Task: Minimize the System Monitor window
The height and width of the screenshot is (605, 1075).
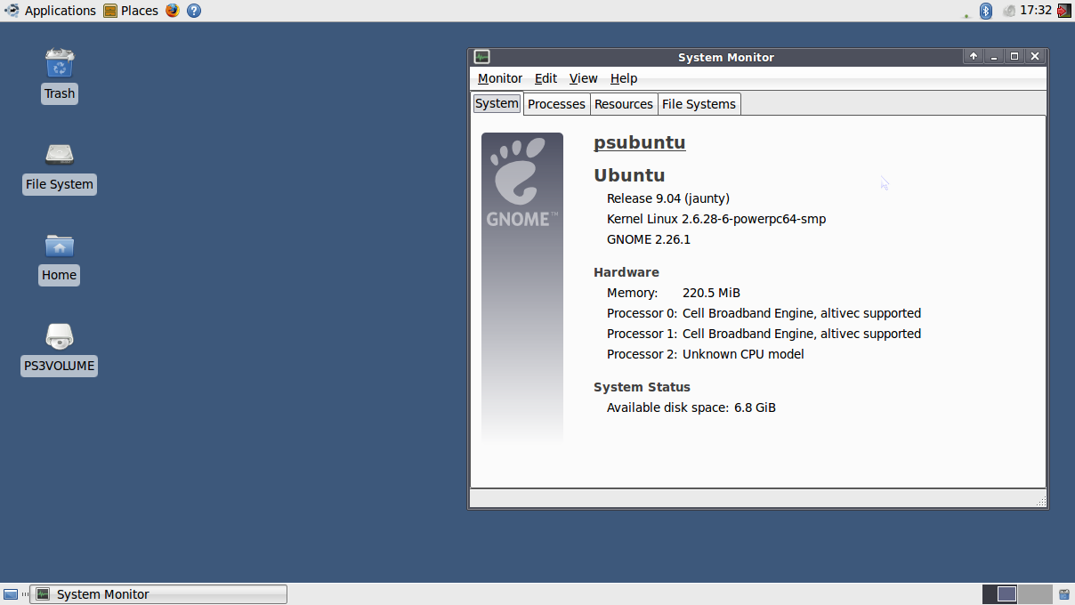Action: pyautogui.click(x=994, y=56)
